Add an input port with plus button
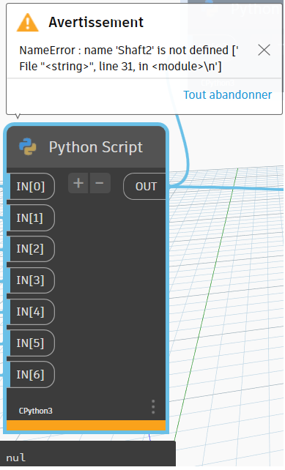The width and height of the screenshot is (285, 470). click(x=78, y=183)
